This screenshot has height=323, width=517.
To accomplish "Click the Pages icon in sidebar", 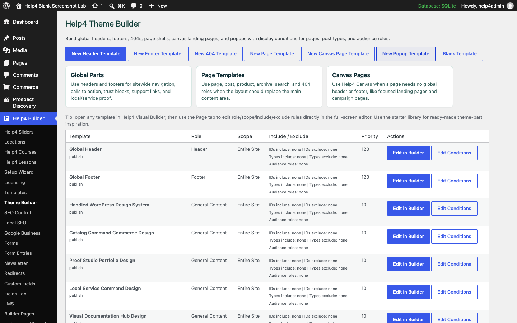I will (6, 63).
